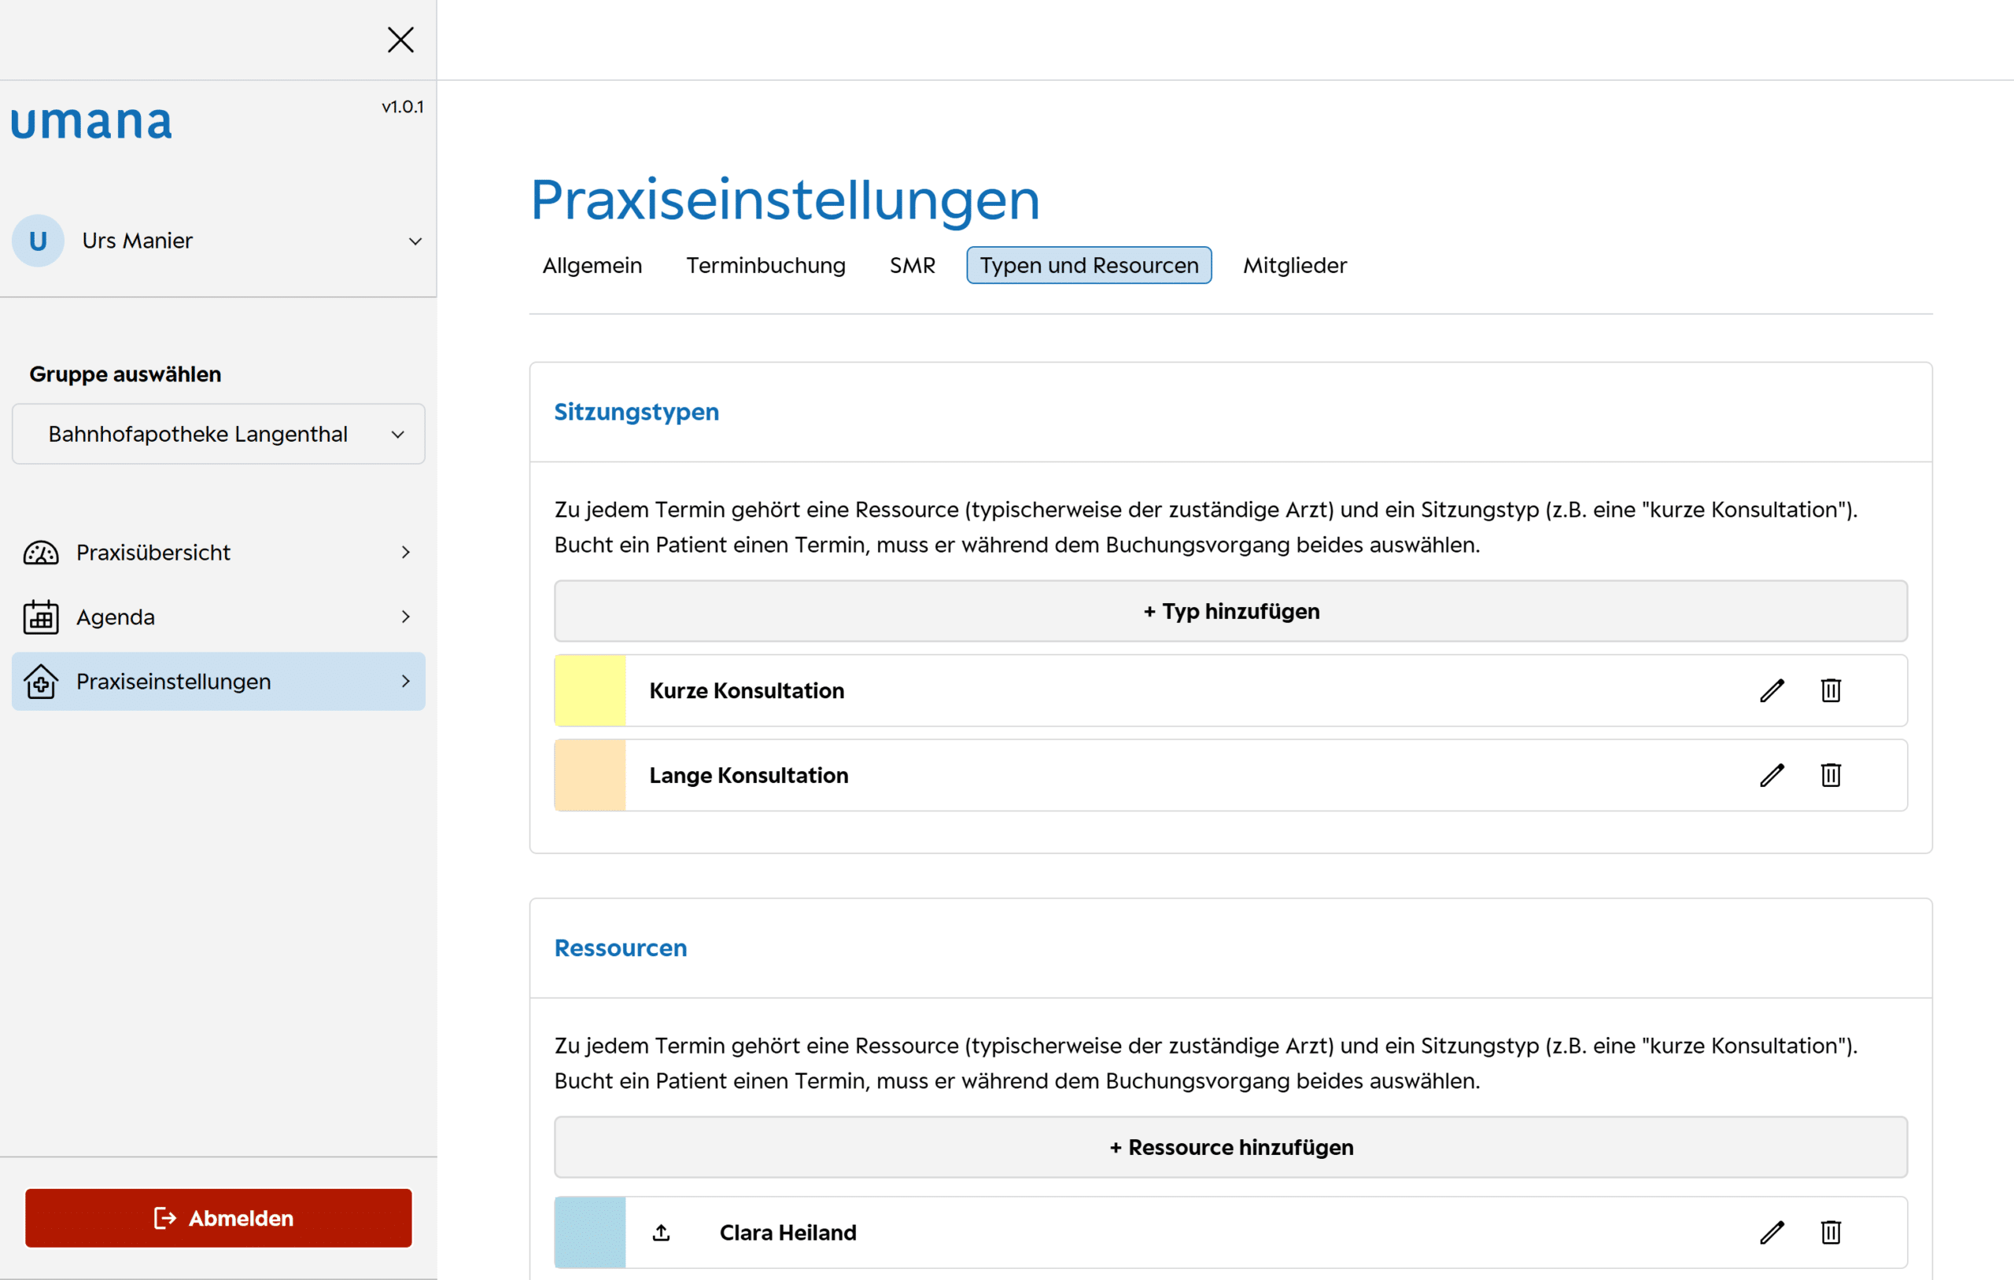Open Agenda in the sidebar

pyautogui.click(x=218, y=617)
